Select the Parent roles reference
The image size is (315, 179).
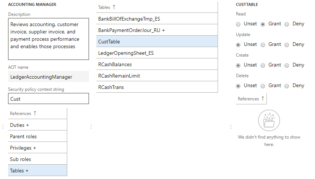pyautogui.click(x=37, y=136)
